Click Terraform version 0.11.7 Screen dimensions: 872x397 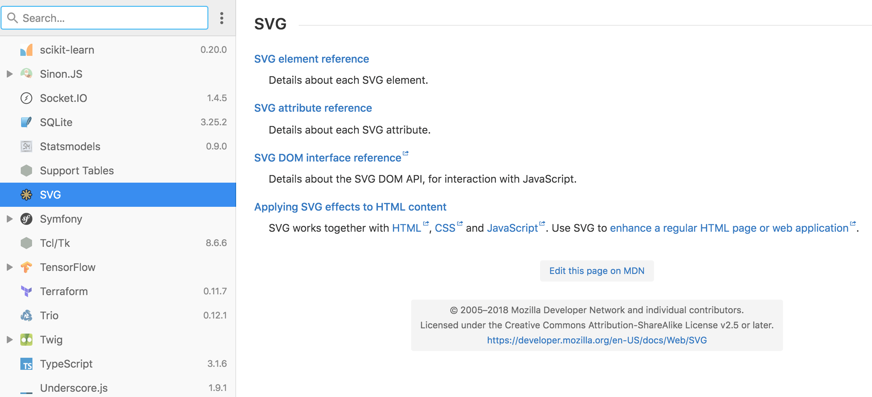coord(215,291)
